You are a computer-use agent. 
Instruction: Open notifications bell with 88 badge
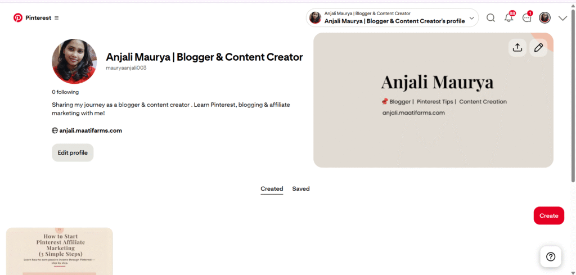[508, 17]
